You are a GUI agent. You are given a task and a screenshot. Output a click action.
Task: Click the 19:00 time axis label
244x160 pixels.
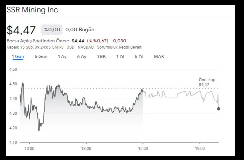click(x=200, y=149)
